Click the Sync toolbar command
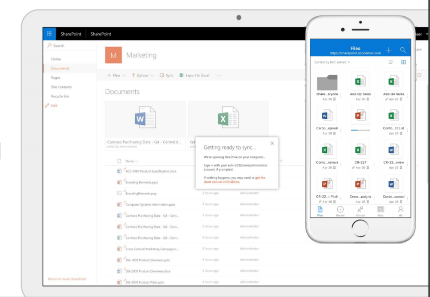430x297 pixels. [167, 76]
